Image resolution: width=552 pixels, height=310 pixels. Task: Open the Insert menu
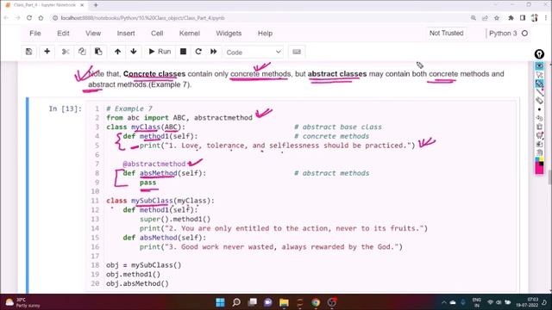(x=126, y=34)
